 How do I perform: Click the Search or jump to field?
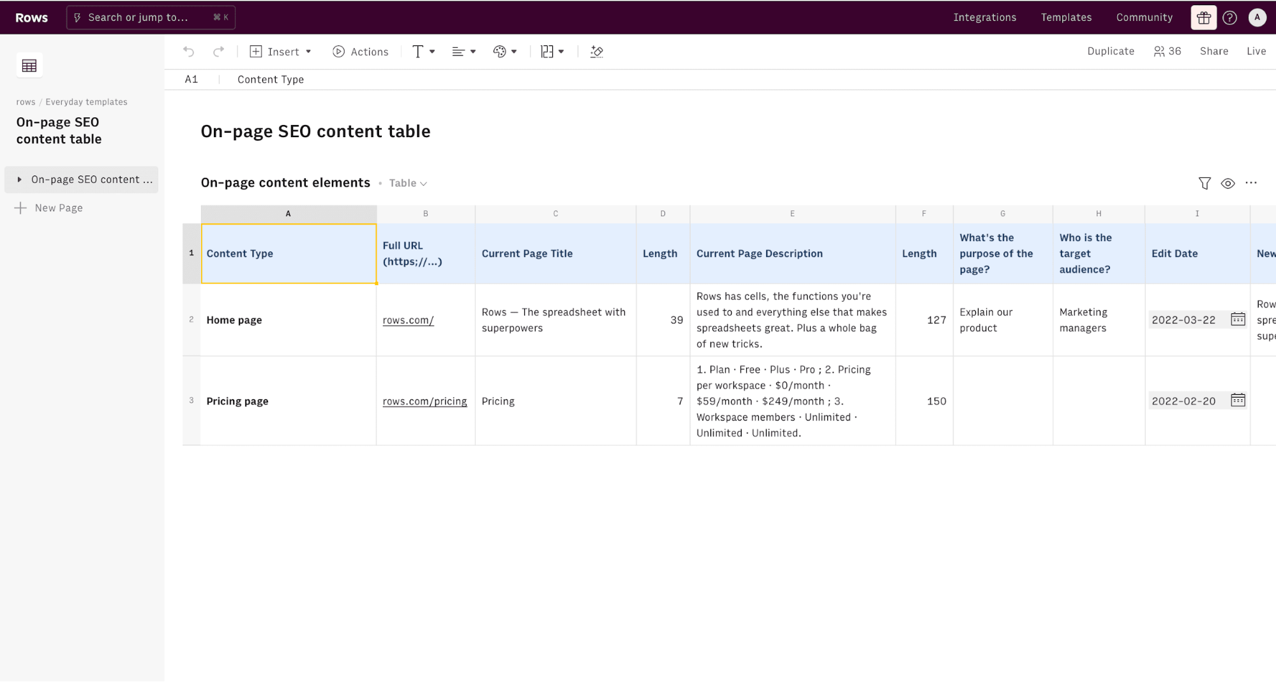151,17
